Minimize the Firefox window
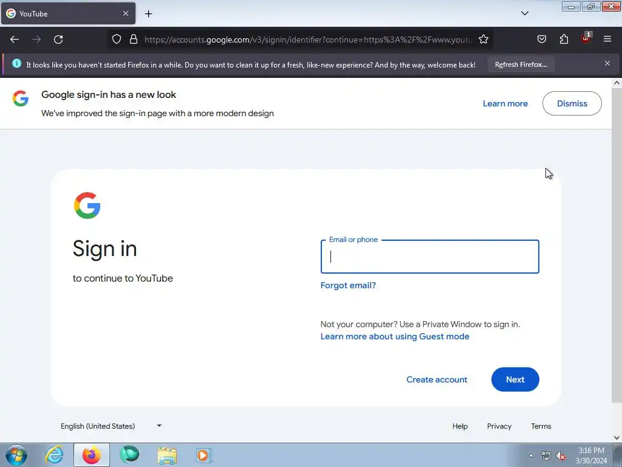Viewport: 622px width, 467px height. (571, 7)
